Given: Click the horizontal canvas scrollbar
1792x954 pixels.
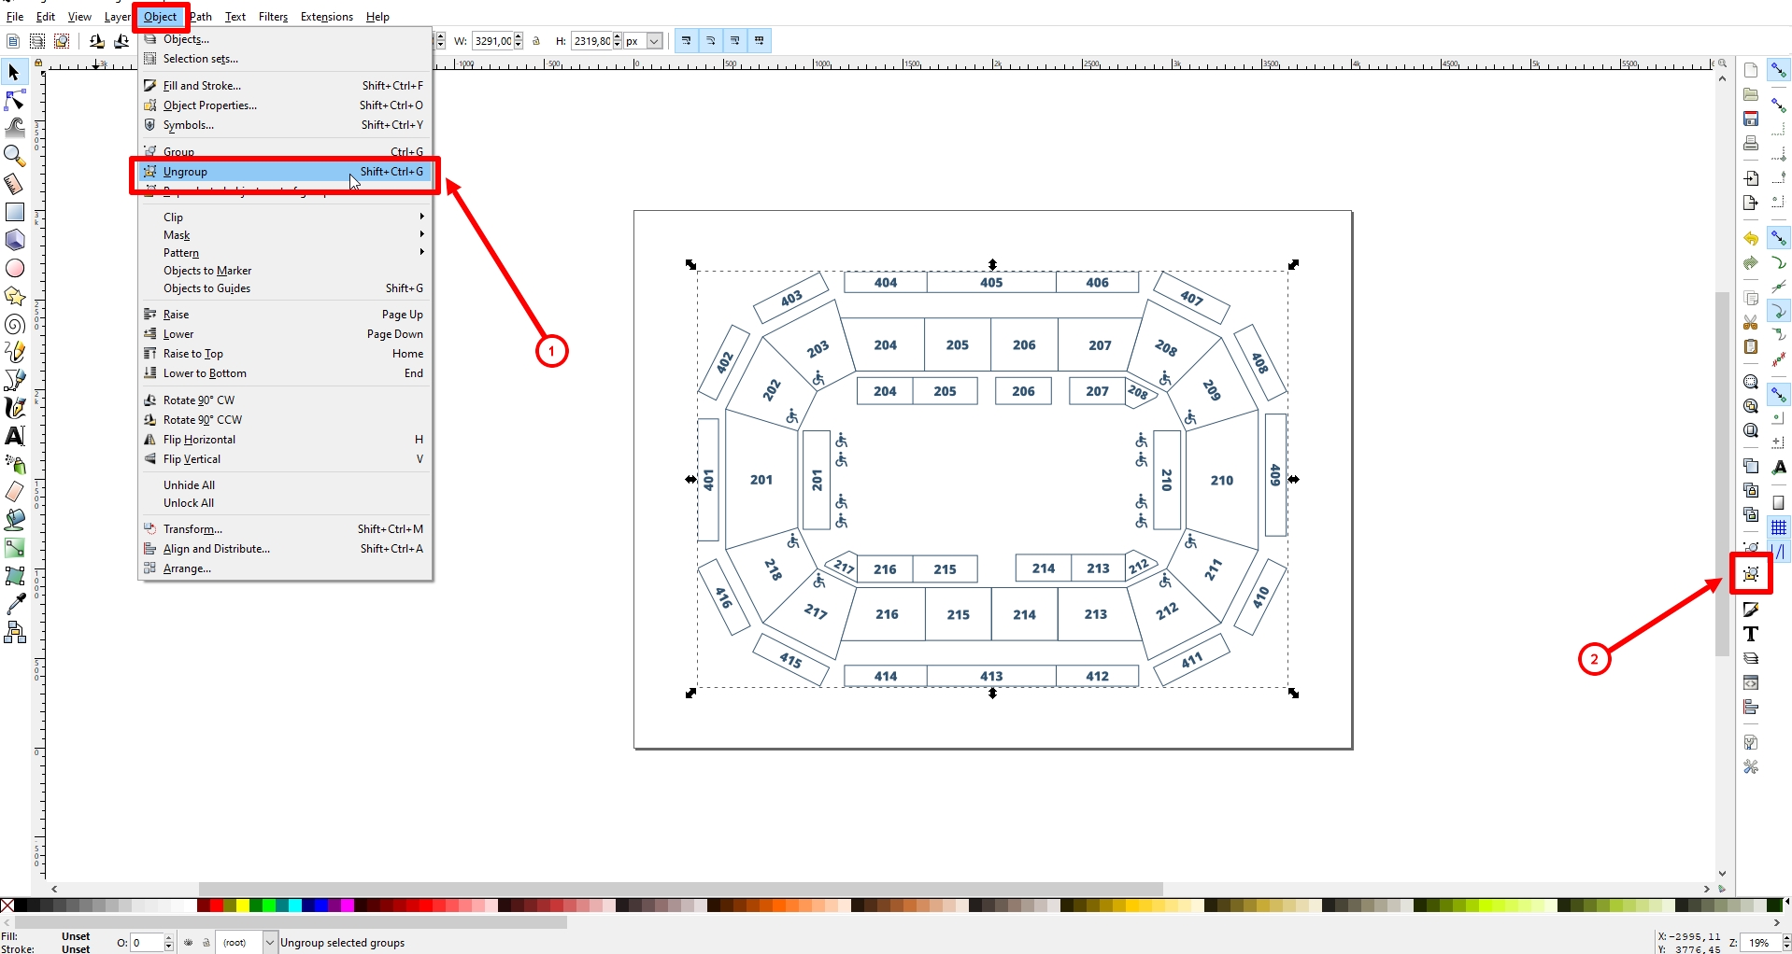Looking at the screenshot, I should 681,889.
